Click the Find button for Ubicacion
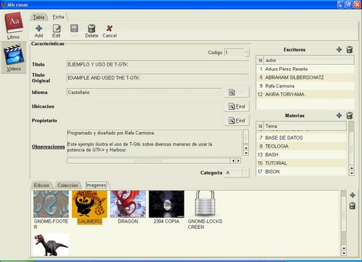The height and width of the screenshot is (262, 362). point(237,107)
